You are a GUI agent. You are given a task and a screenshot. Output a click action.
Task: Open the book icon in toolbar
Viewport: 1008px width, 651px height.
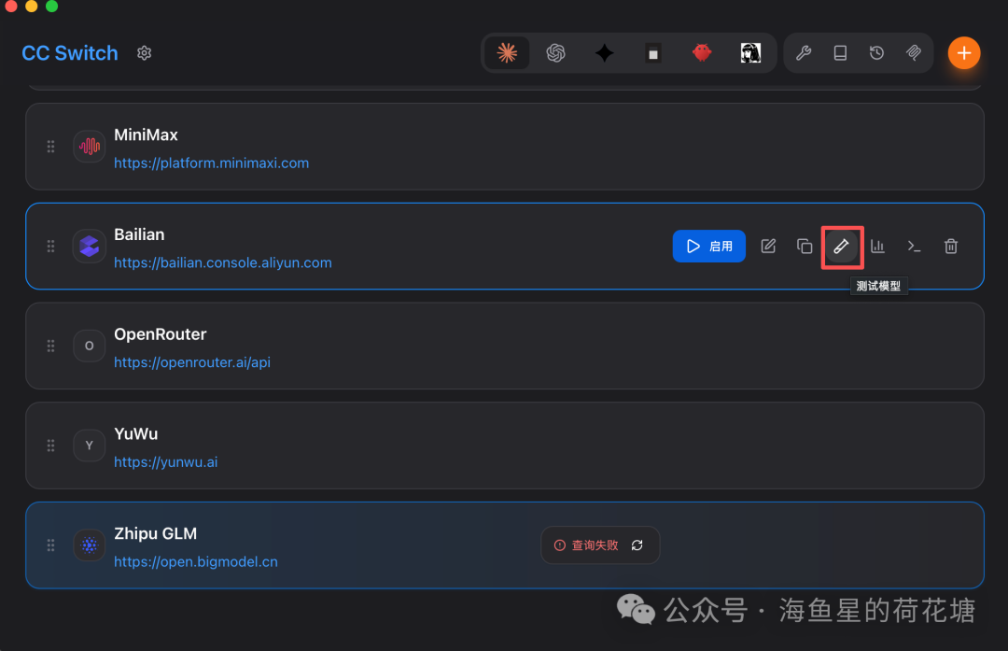[x=840, y=52]
